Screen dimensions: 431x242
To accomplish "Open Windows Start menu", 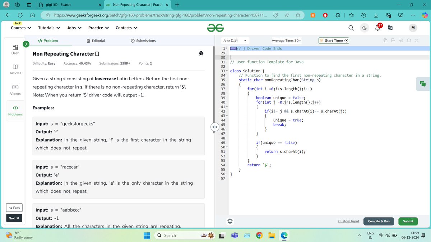I will tap(147, 235).
